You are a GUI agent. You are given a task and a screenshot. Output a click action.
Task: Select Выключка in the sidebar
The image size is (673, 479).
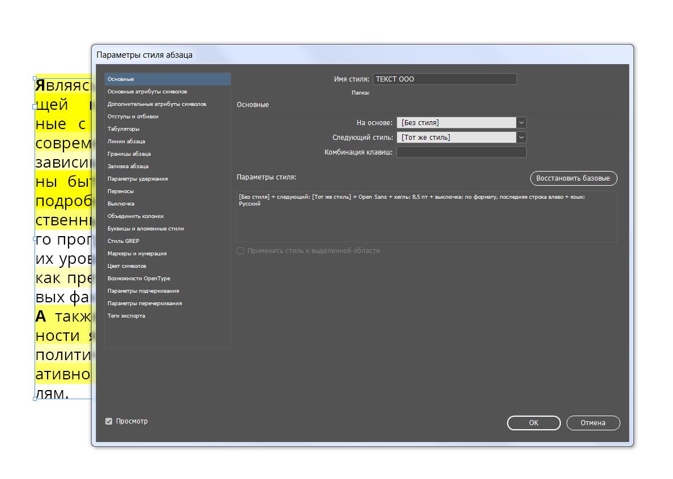coord(167,203)
